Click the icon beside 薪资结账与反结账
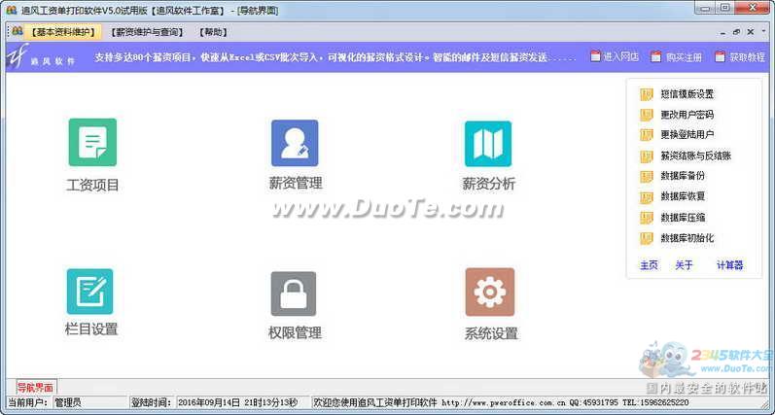 [647, 156]
